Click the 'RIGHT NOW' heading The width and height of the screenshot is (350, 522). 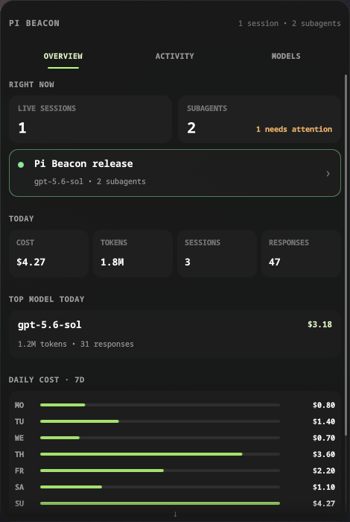click(x=31, y=84)
